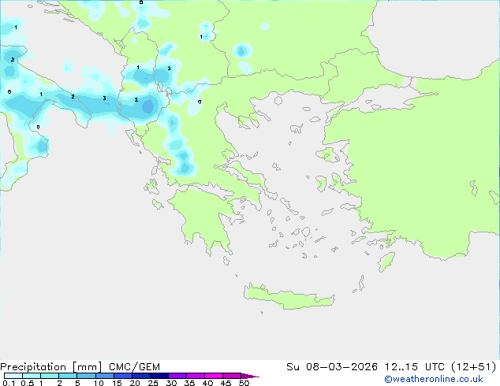The height and width of the screenshot is (386, 500).
Task: Click the '0.5' legend scale value
Action: 28,383
